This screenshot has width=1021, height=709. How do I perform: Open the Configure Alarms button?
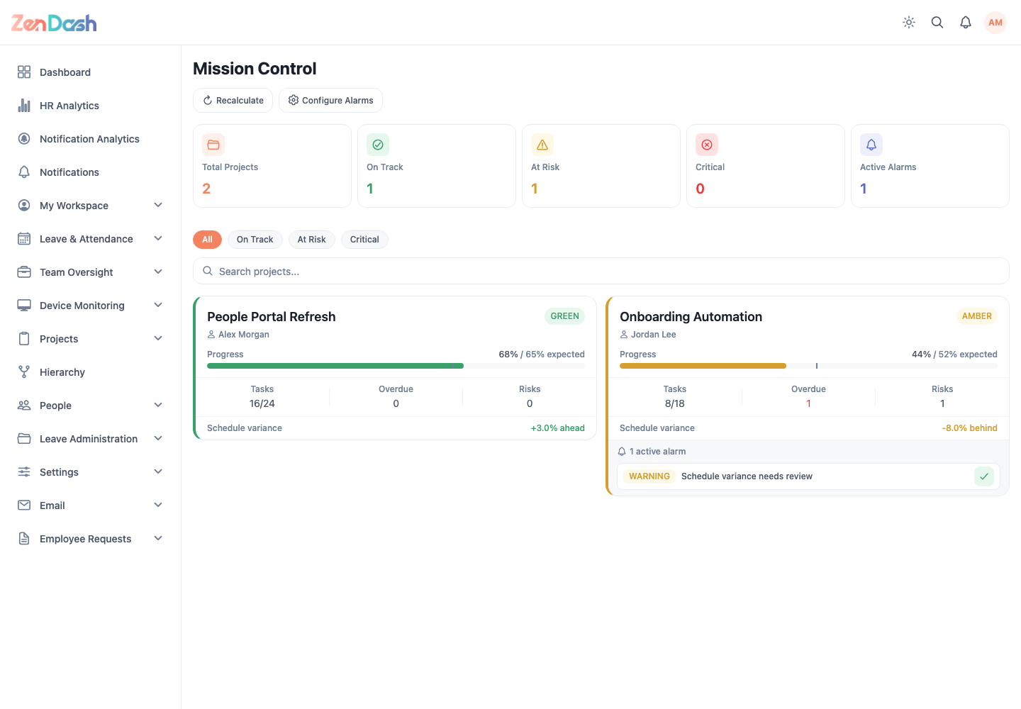(330, 101)
